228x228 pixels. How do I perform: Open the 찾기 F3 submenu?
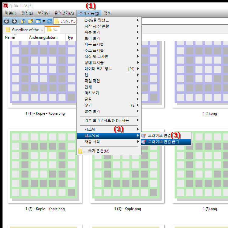pyautogui.click(x=109, y=105)
